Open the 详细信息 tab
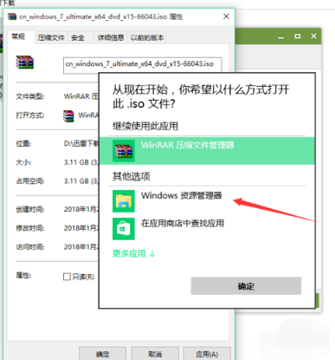Screen dimensions: 335x360 (x=111, y=37)
